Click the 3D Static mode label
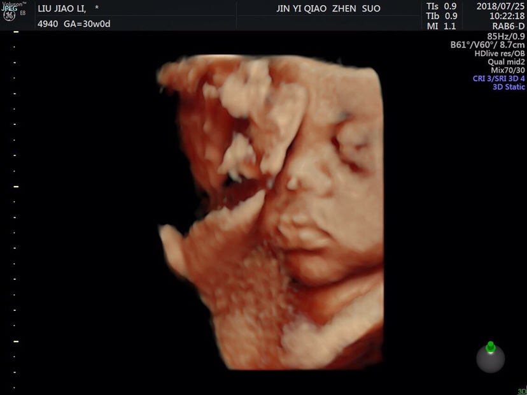The height and width of the screenshot is (395, 527). (x=509, y=87)
